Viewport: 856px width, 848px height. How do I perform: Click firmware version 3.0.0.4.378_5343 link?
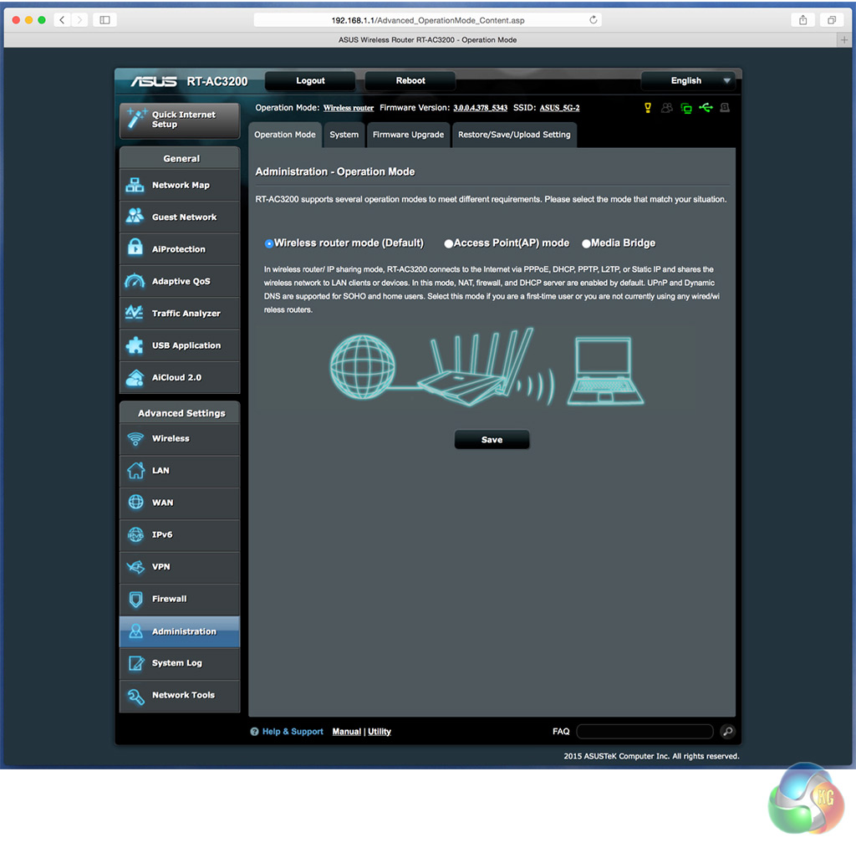[x=481, y=108]
